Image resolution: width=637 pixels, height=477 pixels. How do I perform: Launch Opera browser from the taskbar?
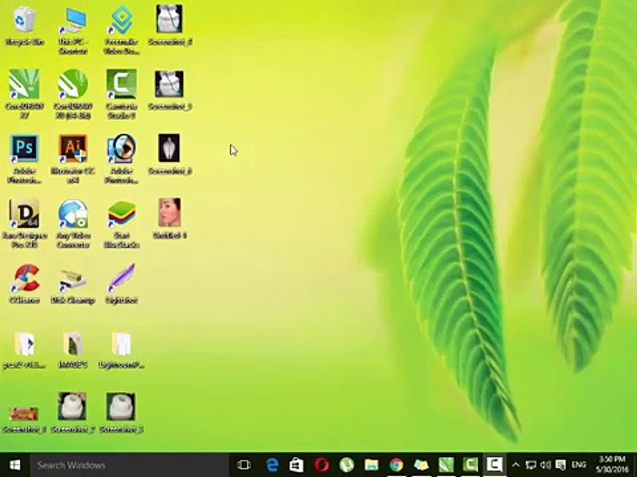coord(322,465)
